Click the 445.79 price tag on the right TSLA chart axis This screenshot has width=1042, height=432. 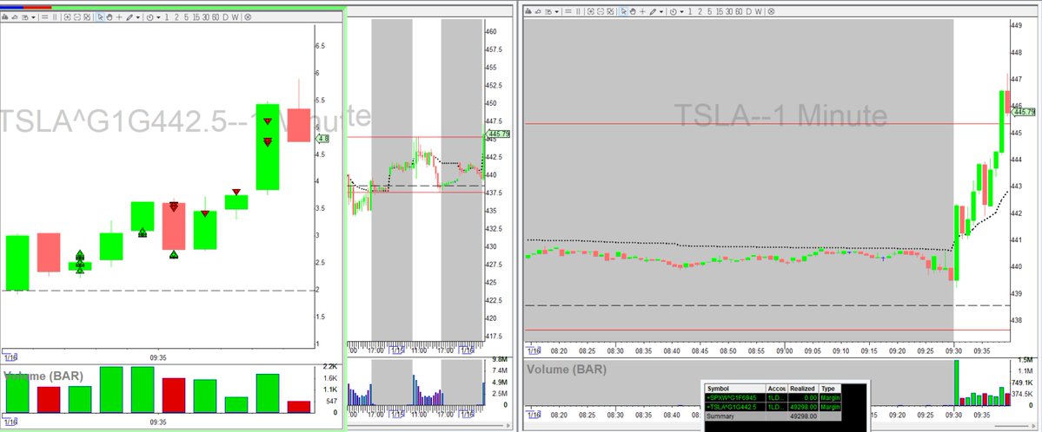[1025, 112]
